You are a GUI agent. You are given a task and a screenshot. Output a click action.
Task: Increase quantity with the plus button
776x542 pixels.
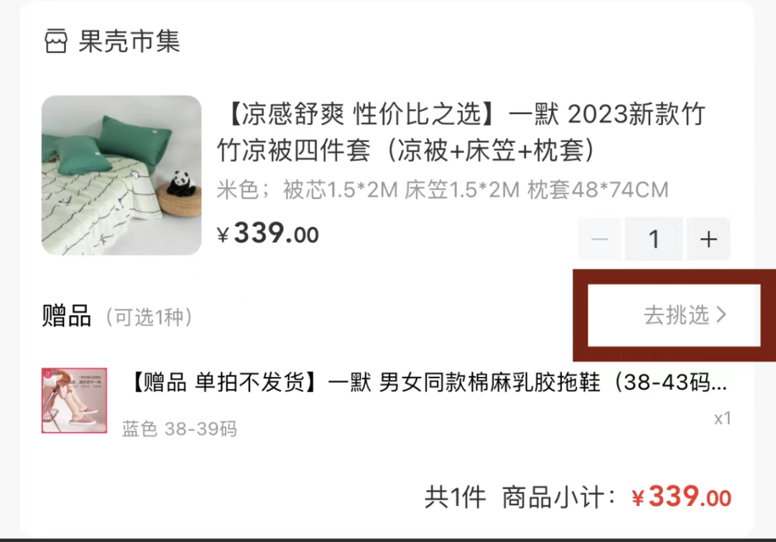[x=708, y=239]
